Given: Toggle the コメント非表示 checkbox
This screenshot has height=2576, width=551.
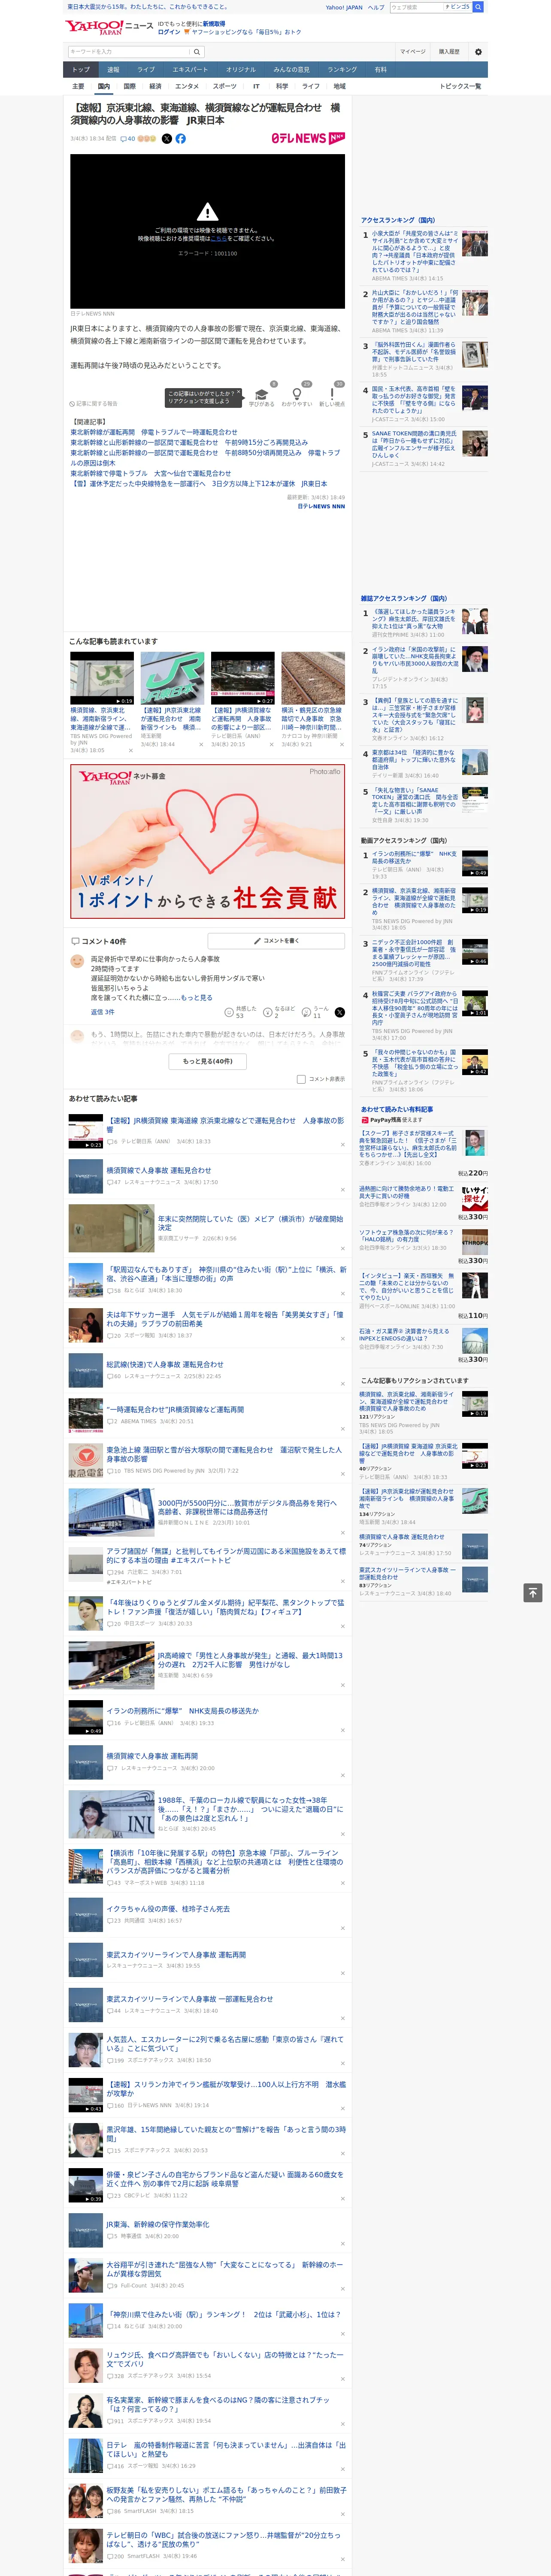Looking at the screenshot, I should click(301, 1079).
